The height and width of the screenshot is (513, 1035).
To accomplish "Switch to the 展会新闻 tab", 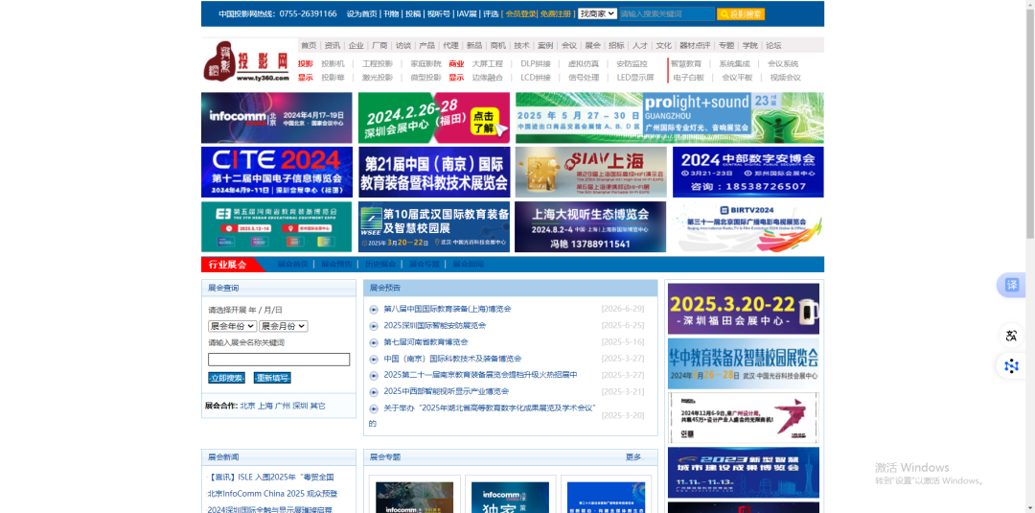I will point(468,264).
